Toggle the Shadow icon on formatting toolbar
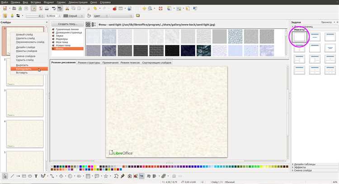 point(138,16)
